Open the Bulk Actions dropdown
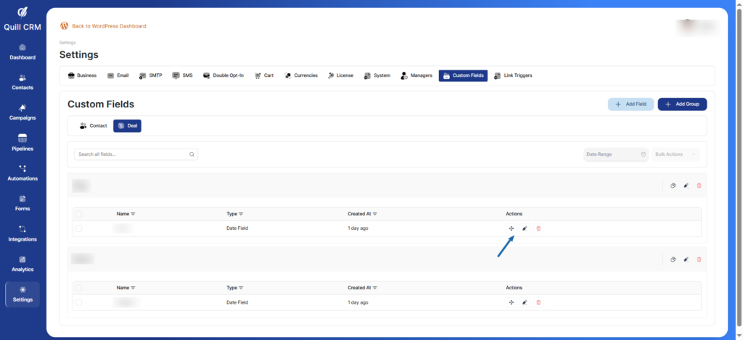 point(676,154)
